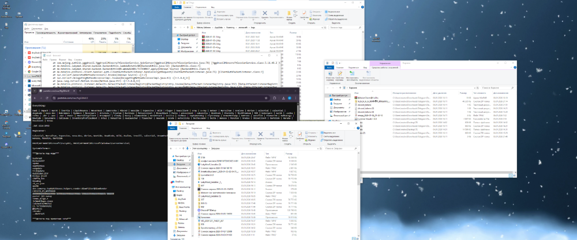Open Файл menu in Notepad
The image size is (577, 240).
coord(45,59)
